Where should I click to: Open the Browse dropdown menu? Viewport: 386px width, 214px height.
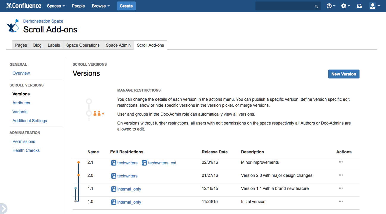pyautogui.click(x=101, y=6)
